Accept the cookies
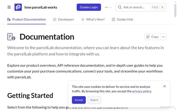The height and width of the screenshot is (111, 177). (79, 100)
